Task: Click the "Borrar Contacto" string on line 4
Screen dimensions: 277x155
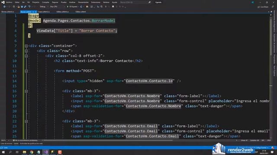Action: point(97,31)
